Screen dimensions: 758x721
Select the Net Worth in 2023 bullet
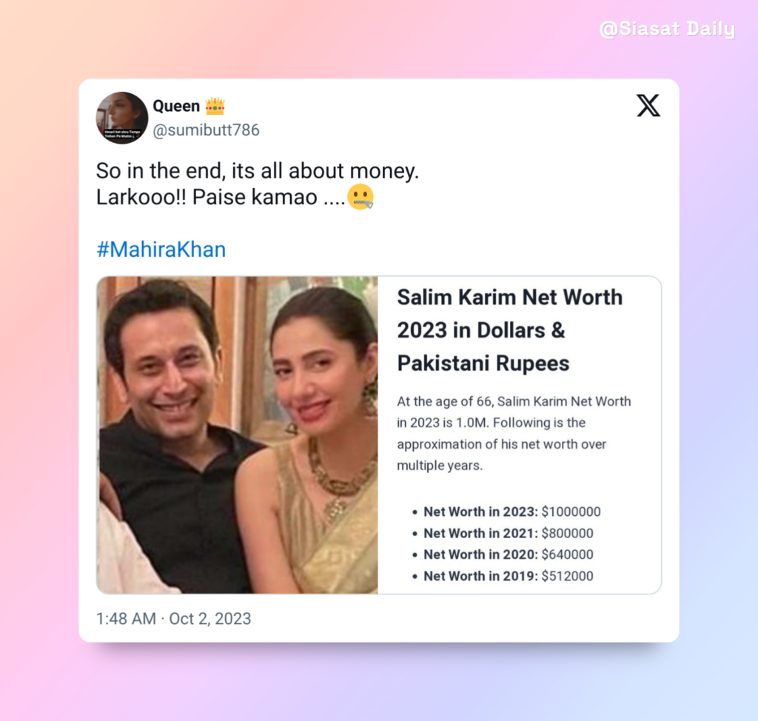pos(506,512)
